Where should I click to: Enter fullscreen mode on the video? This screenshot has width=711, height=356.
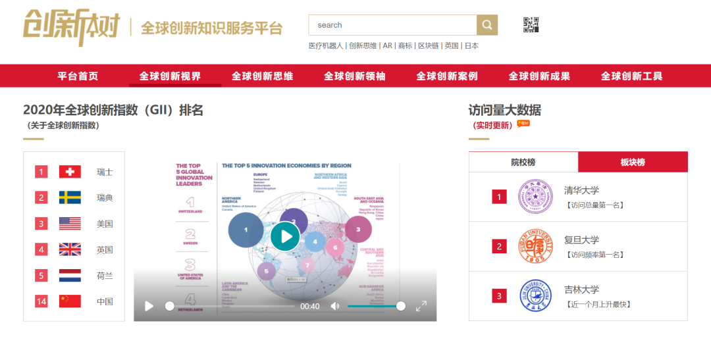[421, 306]
